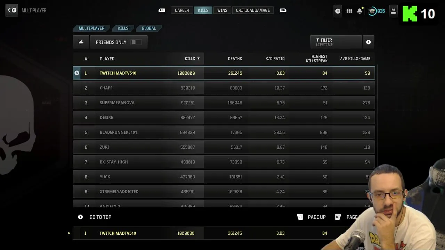Switch to the Wins tab
Screen dimensions: 445x250
pyautogui.click(x=222, y=10)
